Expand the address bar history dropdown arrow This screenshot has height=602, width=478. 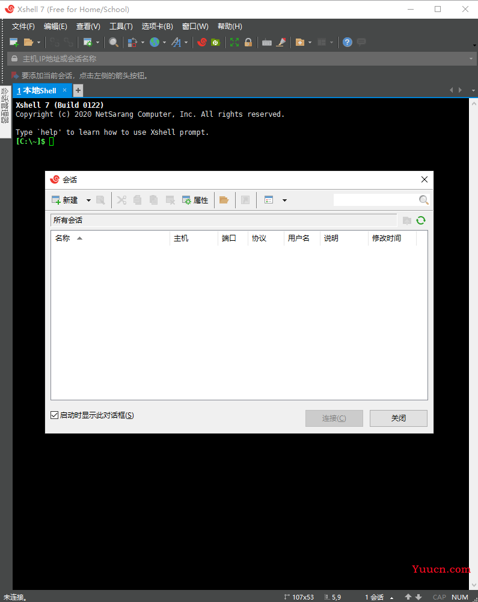471,59
